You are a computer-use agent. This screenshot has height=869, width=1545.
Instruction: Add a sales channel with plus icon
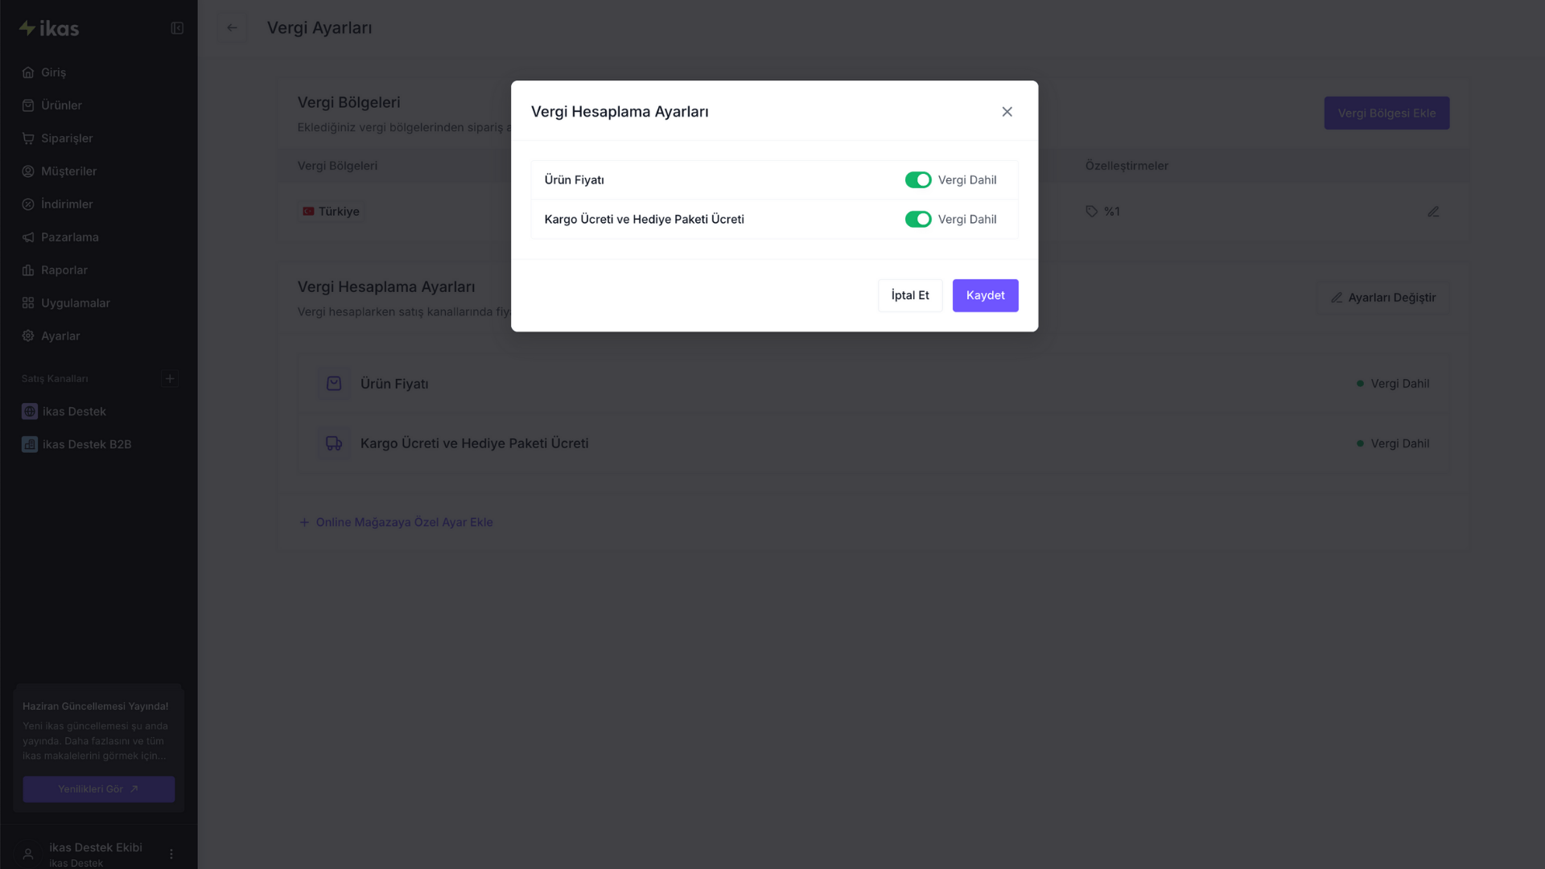click(x=170, y=378)
